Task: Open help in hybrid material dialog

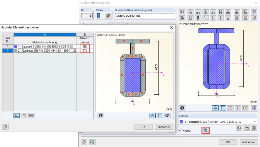Action: 5,127
